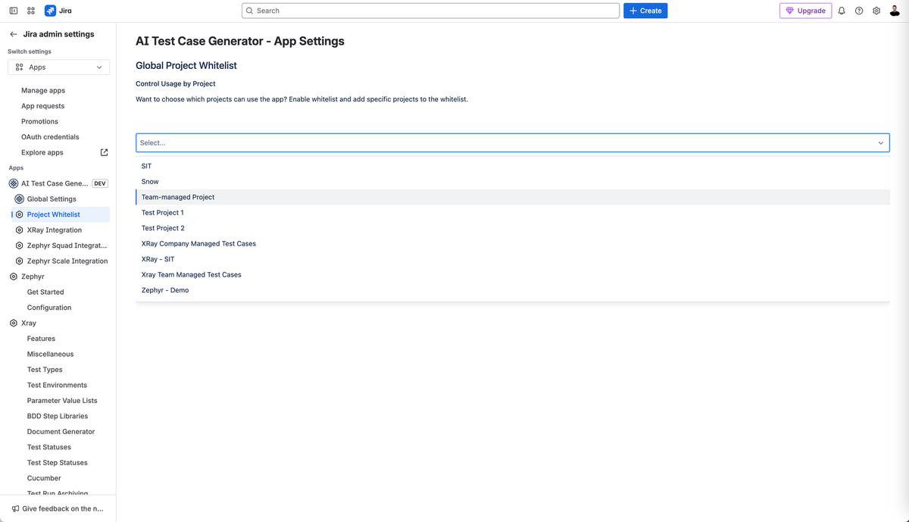
Task: Click the AI Test Case Generator app icon
Action: point(12,183)
